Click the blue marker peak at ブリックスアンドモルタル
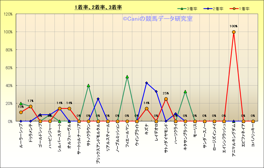 tap(98, 99)
